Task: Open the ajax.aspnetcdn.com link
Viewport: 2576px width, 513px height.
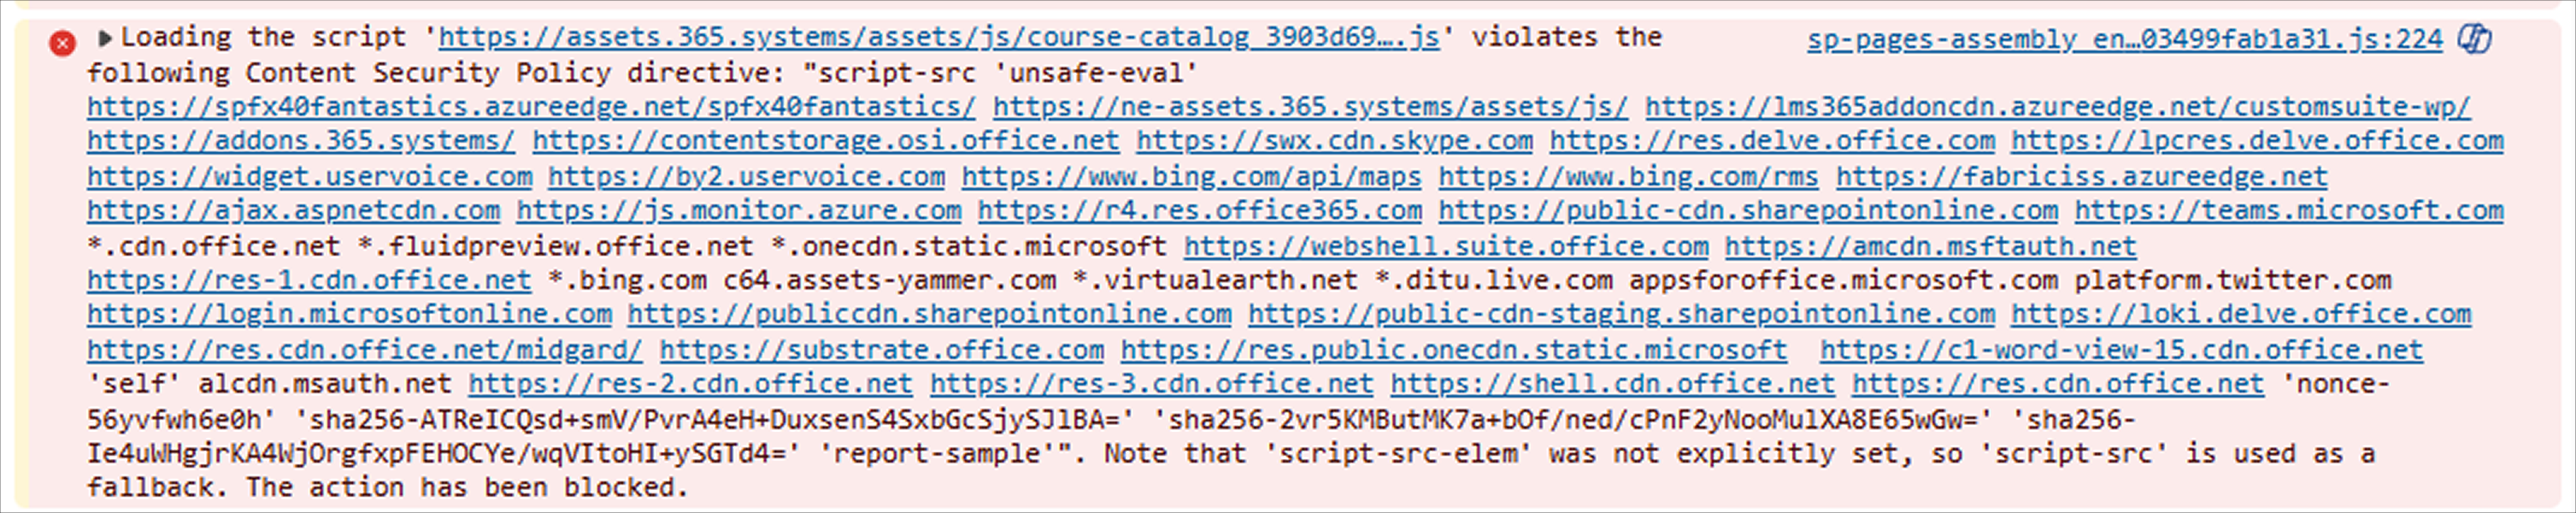Action: (293, 211)
